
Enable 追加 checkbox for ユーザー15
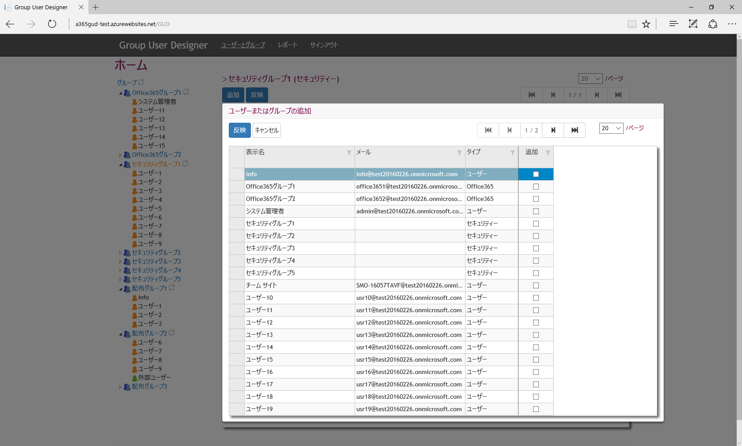(x=536, y=360)
